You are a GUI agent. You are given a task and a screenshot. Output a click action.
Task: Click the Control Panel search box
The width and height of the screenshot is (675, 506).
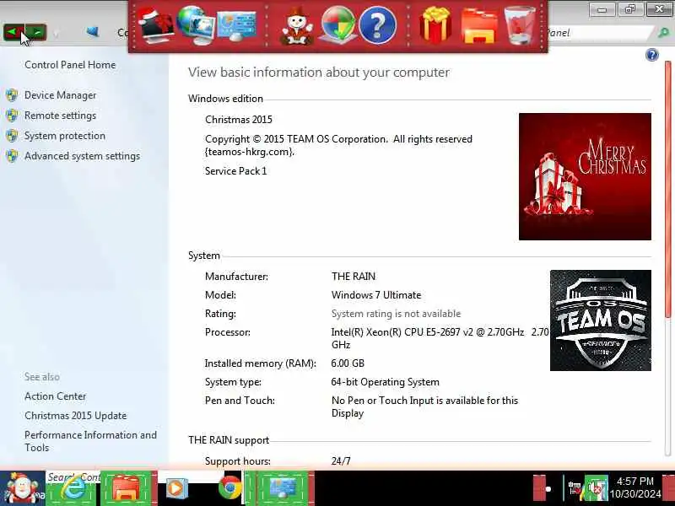point(600,33)
